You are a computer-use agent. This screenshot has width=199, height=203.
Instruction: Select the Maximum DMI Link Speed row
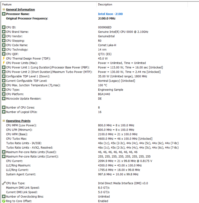pyautogui.click(x=100, y=188)
